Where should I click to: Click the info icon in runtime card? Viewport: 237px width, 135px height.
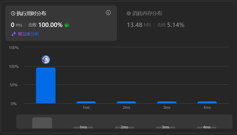click(x=108, y=13)
